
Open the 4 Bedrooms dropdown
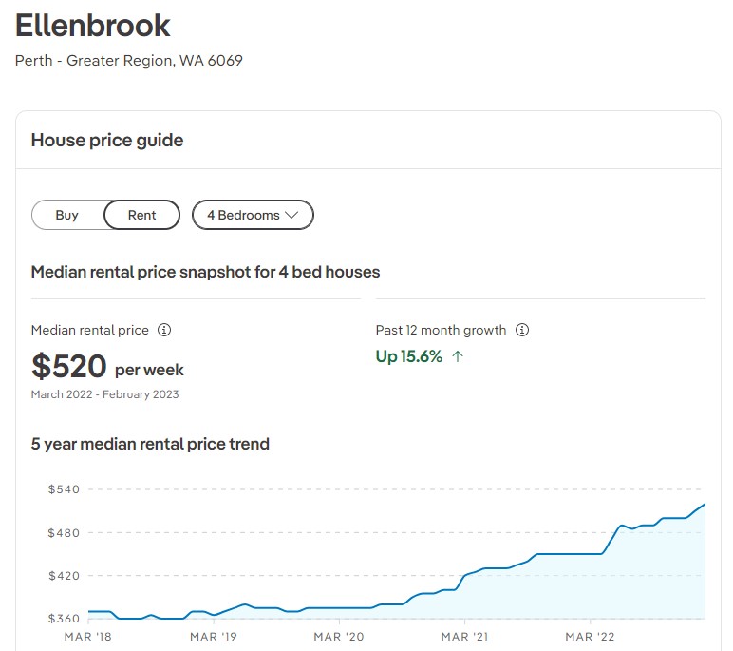(x=253, y=216)
